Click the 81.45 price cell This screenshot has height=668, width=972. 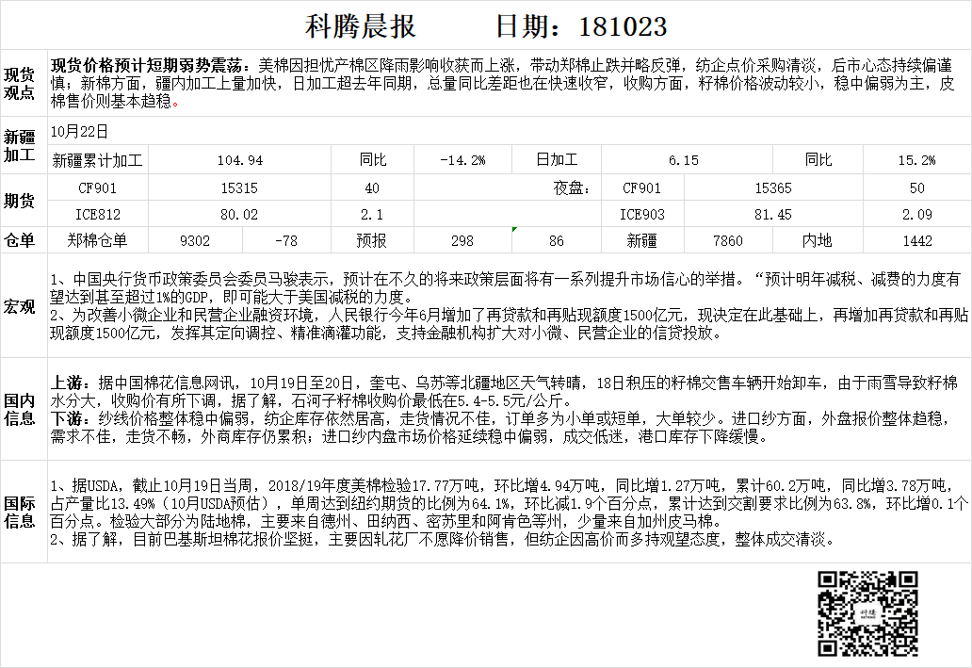pos(773,215)
